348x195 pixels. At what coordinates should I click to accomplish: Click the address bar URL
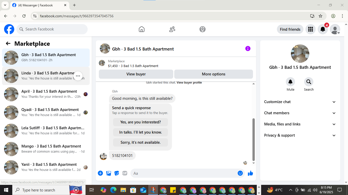click(77, 16)
